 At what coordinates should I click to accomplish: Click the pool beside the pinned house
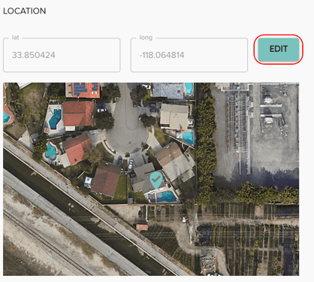(x=166, y=196)
